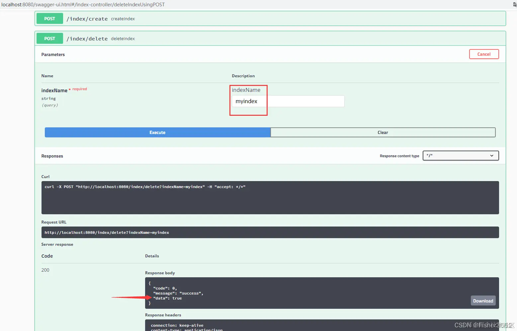
Task: Click the connection: keep-alive header line
Action: tap(177, 325)
